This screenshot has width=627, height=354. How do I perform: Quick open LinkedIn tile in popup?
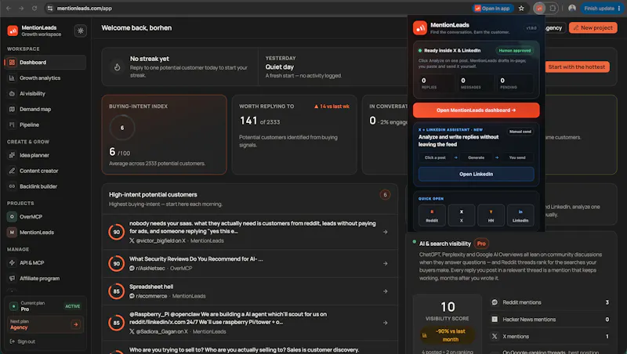tap(520, 215)
